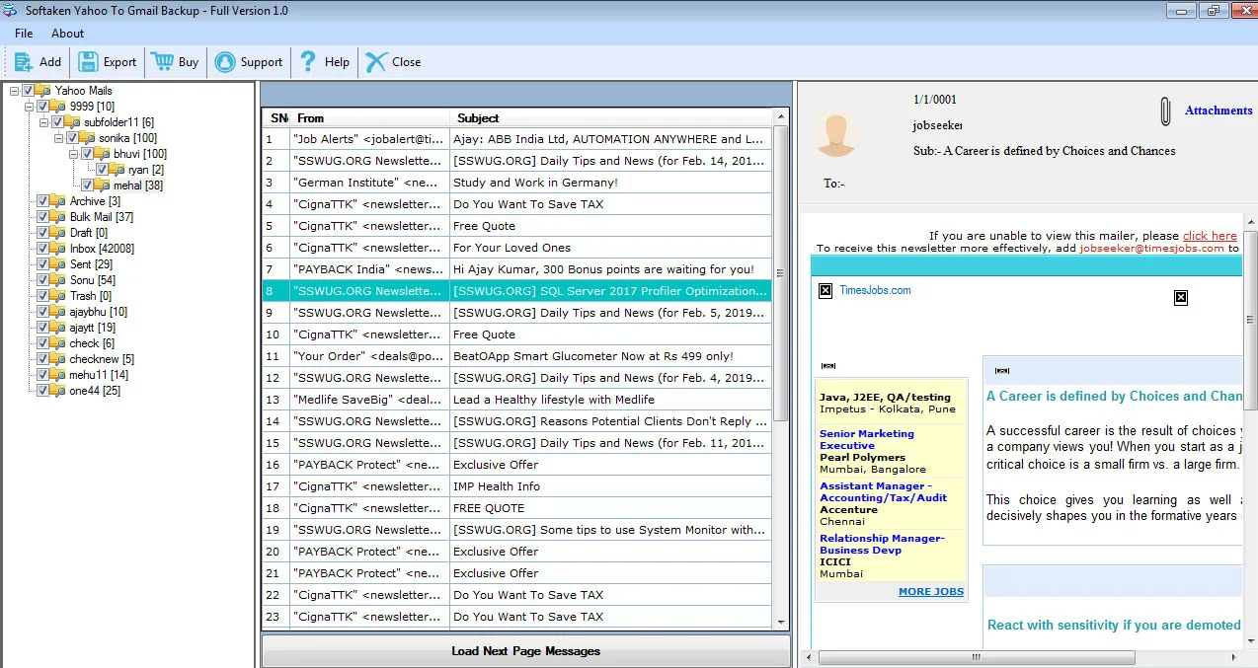1258x668 pixels.
Task: Toggle the mehu11 folder checkbox
Action: (x=42, y=375)
